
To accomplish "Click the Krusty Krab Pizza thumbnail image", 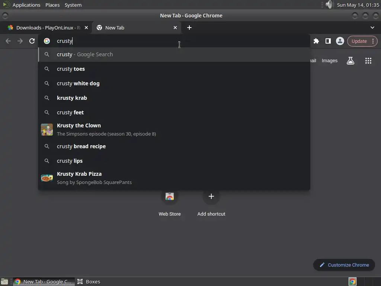I will click(x=47, y=178).
